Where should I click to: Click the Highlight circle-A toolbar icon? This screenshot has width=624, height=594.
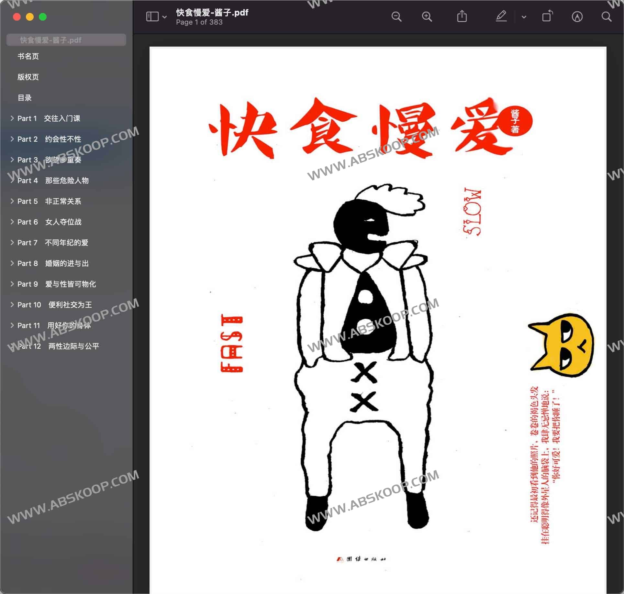pyautogui.click(x=577, y=16)
